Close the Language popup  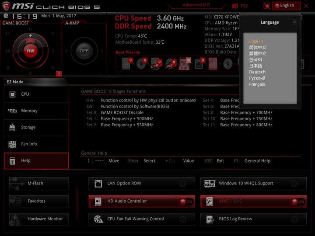[294, 22]
